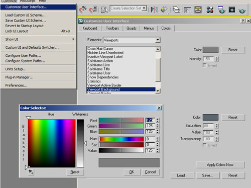This screenshot has height=188, width=251.
Task: Click the Load button
Action: 182,175
